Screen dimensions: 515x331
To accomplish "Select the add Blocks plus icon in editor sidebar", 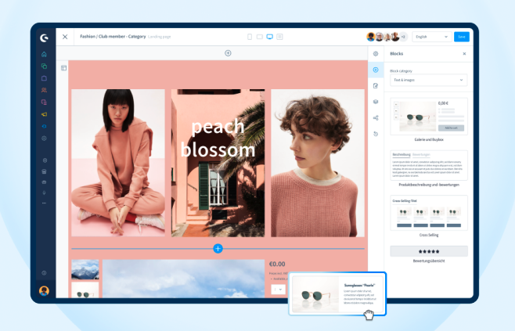I will point(376,70).
